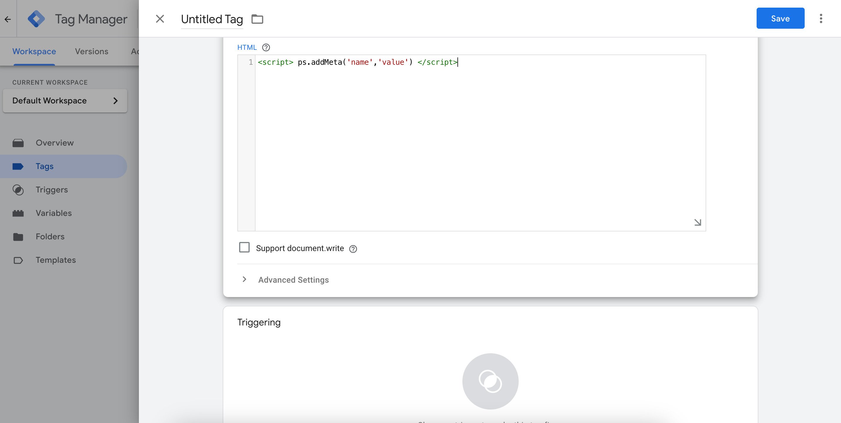The image size is (841, 423).
Task: Switch to the Versions tab
Action: 91,51
